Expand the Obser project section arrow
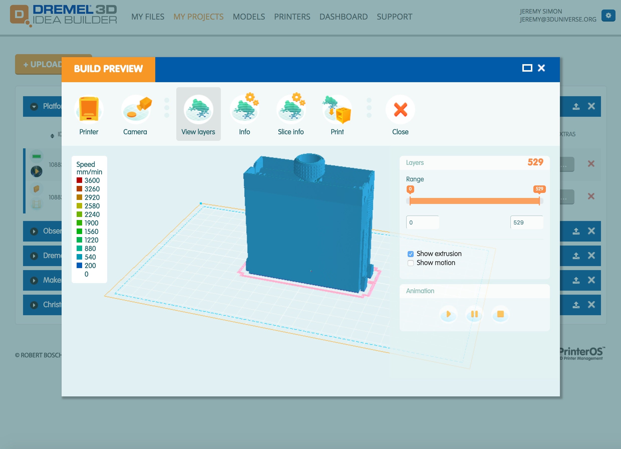The height and width of the screenshot is (449, 621). coord(34,232)
